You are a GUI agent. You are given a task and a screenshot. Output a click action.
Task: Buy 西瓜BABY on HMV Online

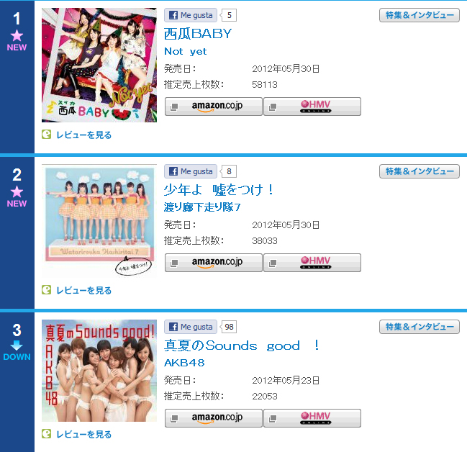coord(312,107)
